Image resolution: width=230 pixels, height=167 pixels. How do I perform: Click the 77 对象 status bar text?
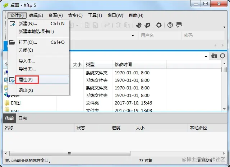coord(146,161)
